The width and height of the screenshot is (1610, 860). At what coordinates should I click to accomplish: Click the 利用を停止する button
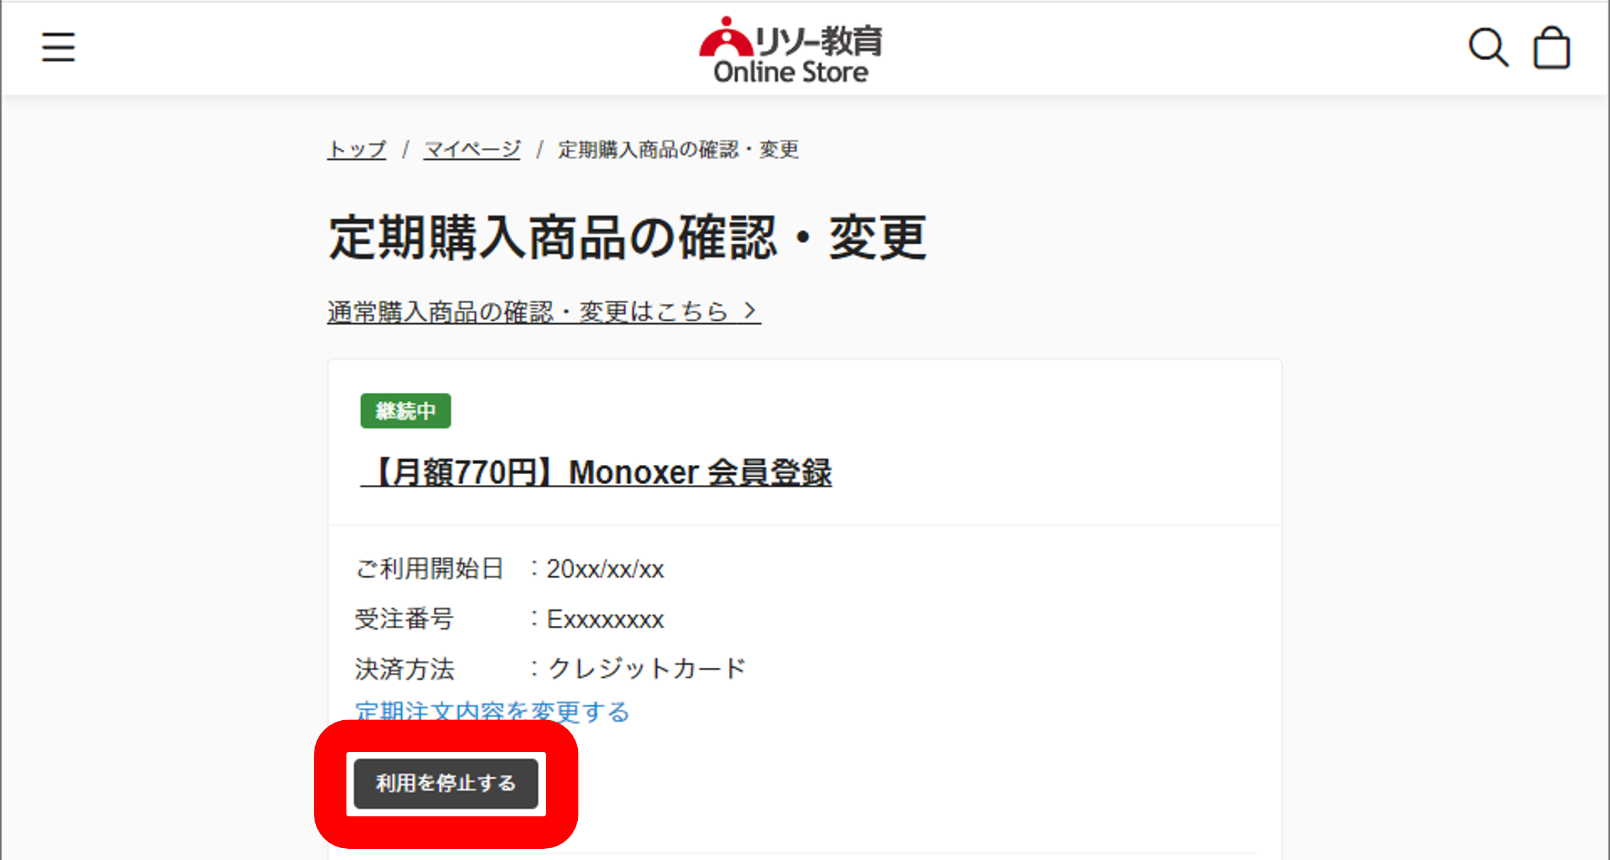(x=446, y=783)
